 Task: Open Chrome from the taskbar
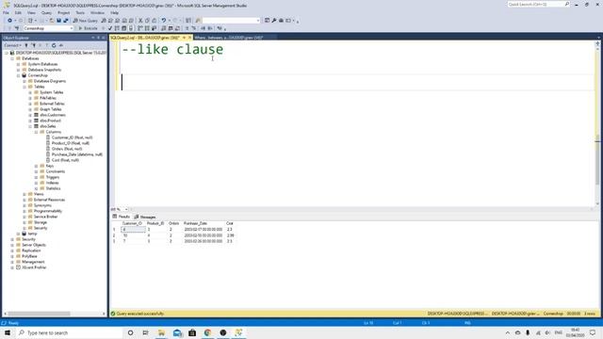[x=207, y=332]
